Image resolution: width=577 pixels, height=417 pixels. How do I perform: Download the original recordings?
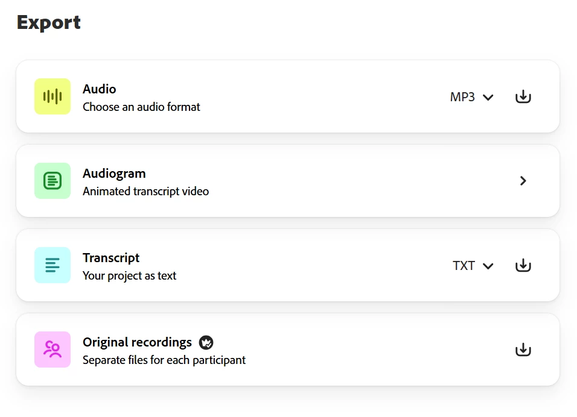(523, 350)
